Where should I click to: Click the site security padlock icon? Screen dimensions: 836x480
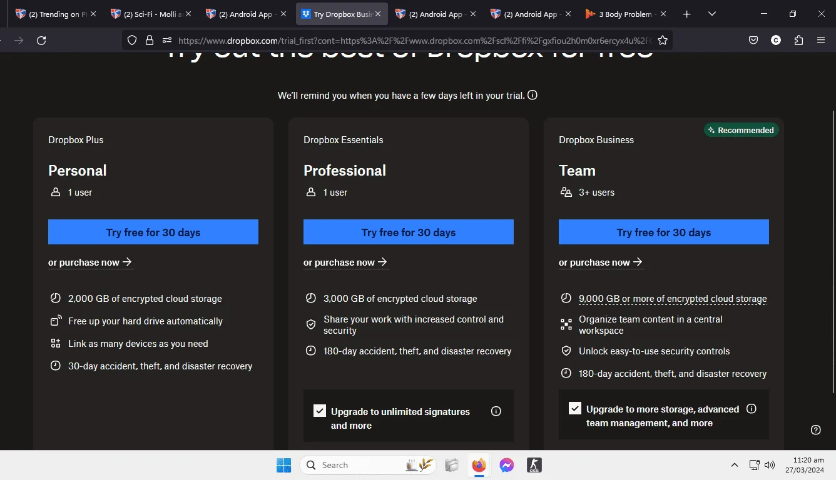pyautogui.click(x=150, y=41)
